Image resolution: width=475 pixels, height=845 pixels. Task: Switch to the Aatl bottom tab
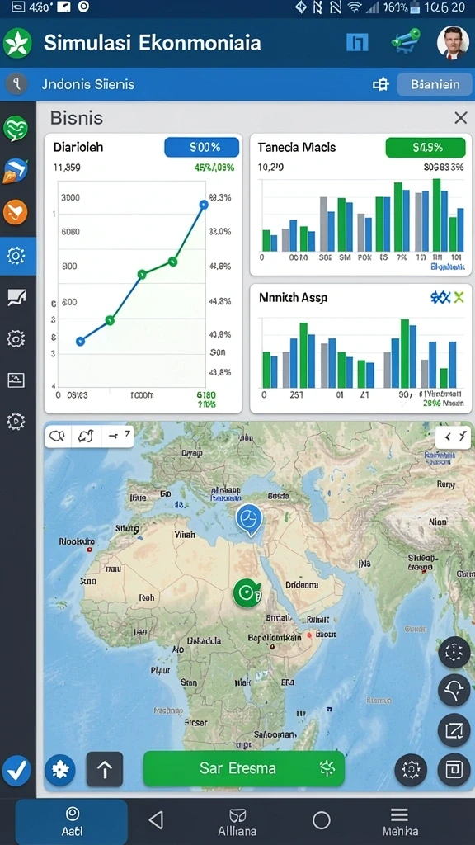click(x=72, y=822)
